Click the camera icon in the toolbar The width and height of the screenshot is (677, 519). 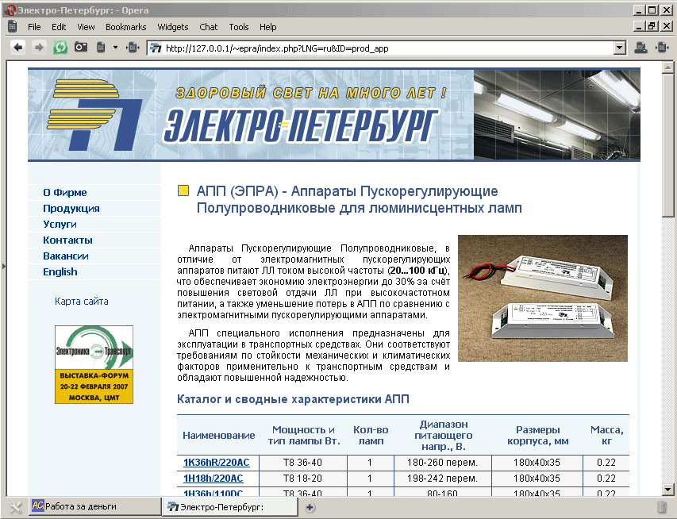pos(81,47)
